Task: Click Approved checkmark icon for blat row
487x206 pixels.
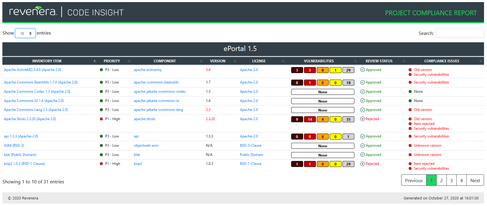Action: (x=362, y=155)
